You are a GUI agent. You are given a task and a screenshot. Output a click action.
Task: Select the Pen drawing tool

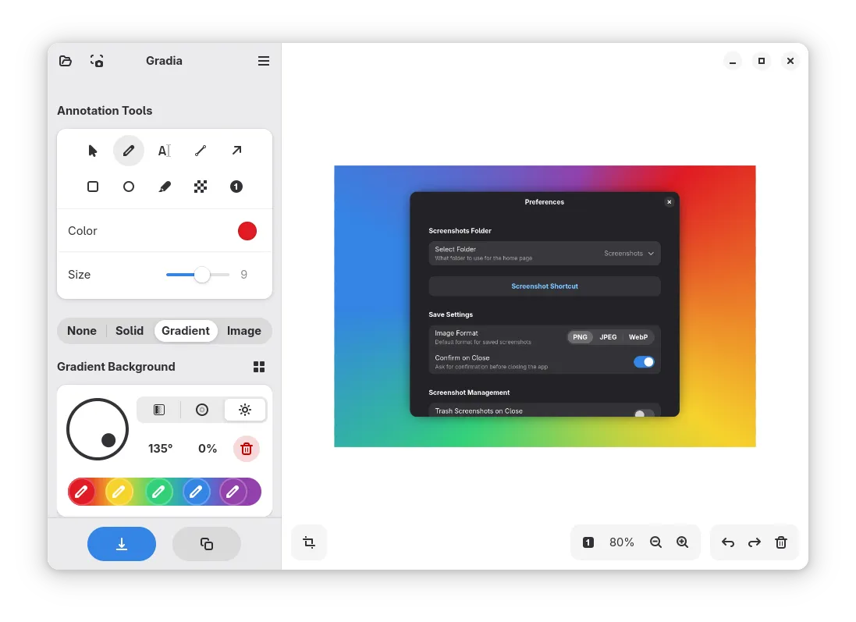pyautogui.click(x=128, y=151)
